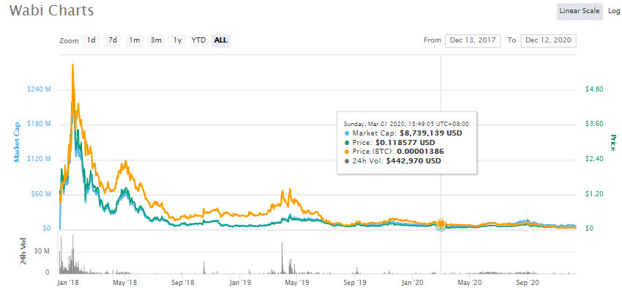622x293 pixels.
Task: Click tooltip Price value $0.118577 USD
Action: (x=405, y=142)
